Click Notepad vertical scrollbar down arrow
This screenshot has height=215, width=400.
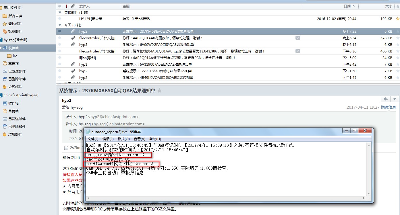point(369,194)
